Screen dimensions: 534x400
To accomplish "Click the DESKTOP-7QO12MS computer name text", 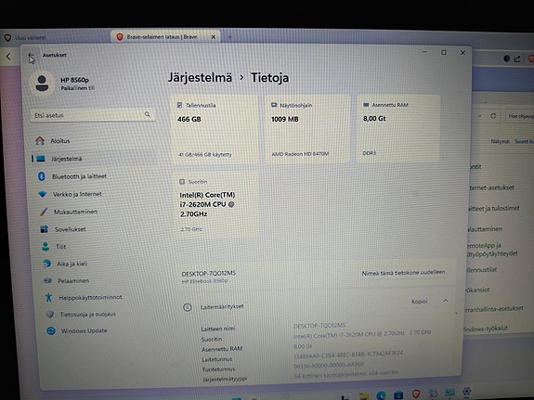I will [x=208, y=274].
